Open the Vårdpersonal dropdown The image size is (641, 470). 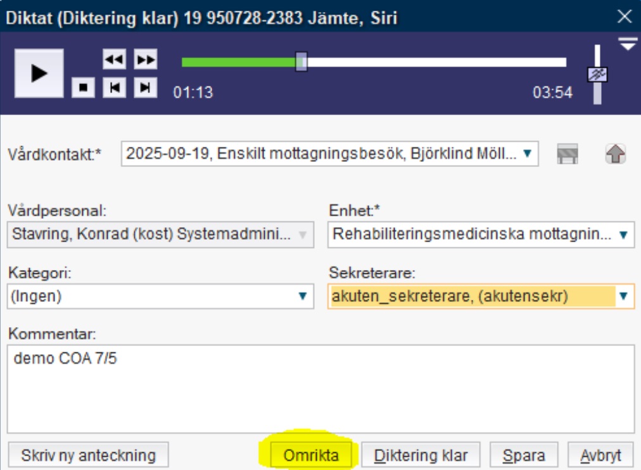click(x=303, y=235)
